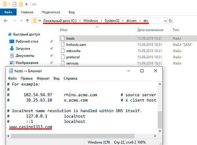Click the Notepad vertical scrollbar up arrow

tap(160, 84)
